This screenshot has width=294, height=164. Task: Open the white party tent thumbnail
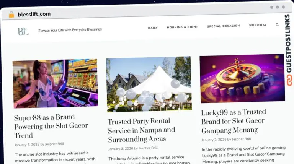pos(149,84)
